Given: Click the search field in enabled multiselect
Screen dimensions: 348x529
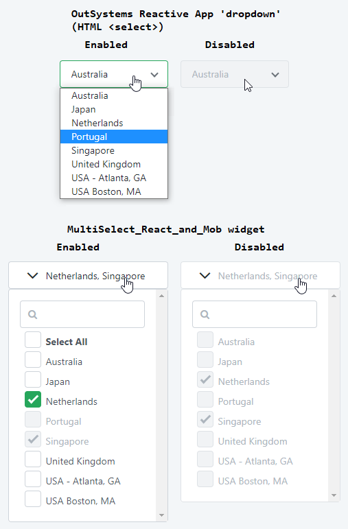Looking at the screenshot, I should click(x=82, y=314).
